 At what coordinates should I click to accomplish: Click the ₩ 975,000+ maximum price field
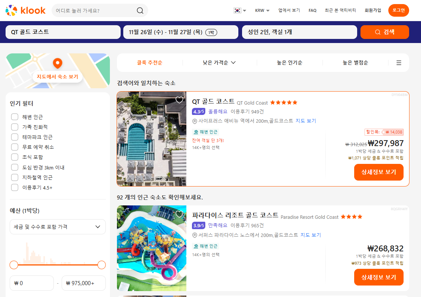[x=84, y=283]
